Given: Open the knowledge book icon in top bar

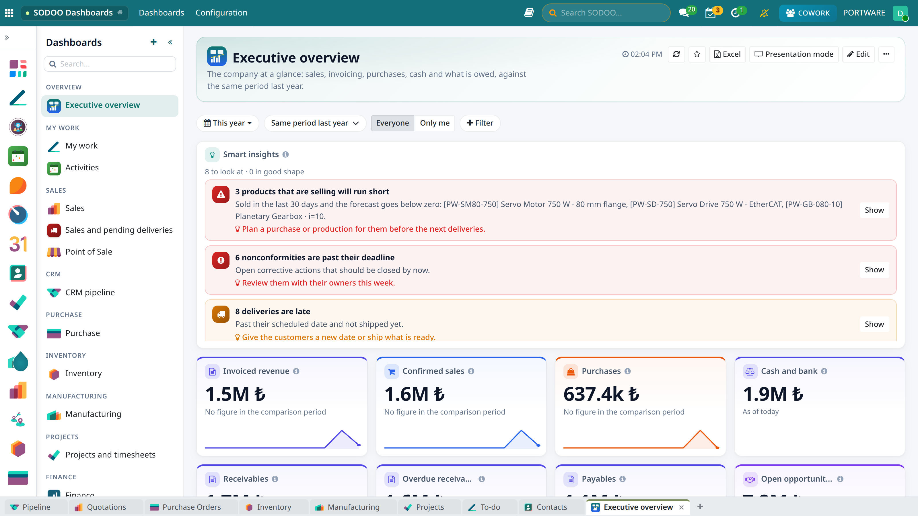Looking at the screenshot, I should [x=529, y=13].
